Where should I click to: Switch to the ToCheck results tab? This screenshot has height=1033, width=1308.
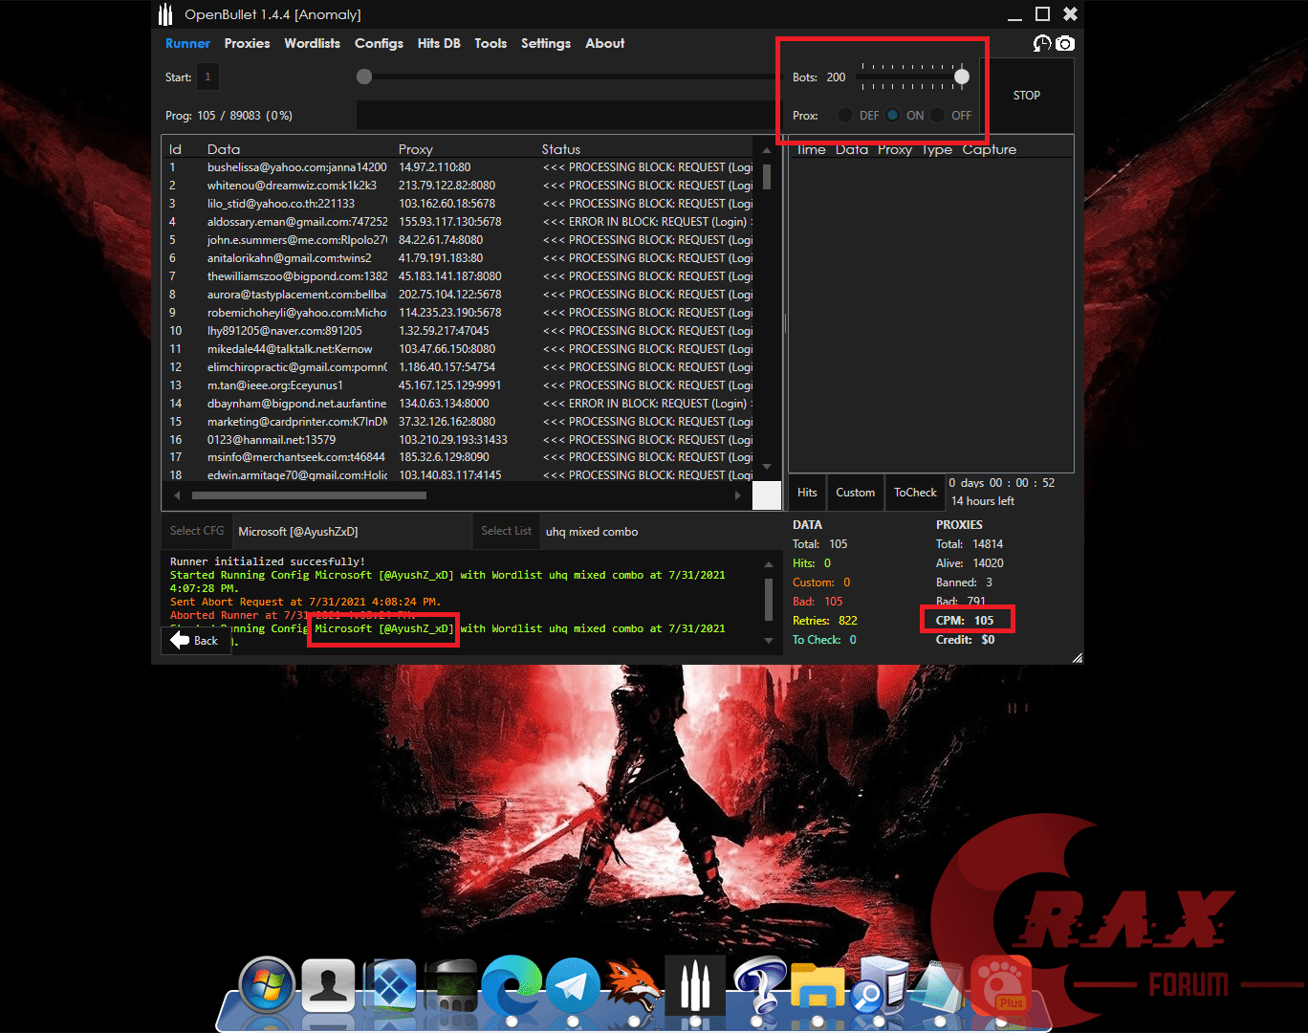point(914,492)
